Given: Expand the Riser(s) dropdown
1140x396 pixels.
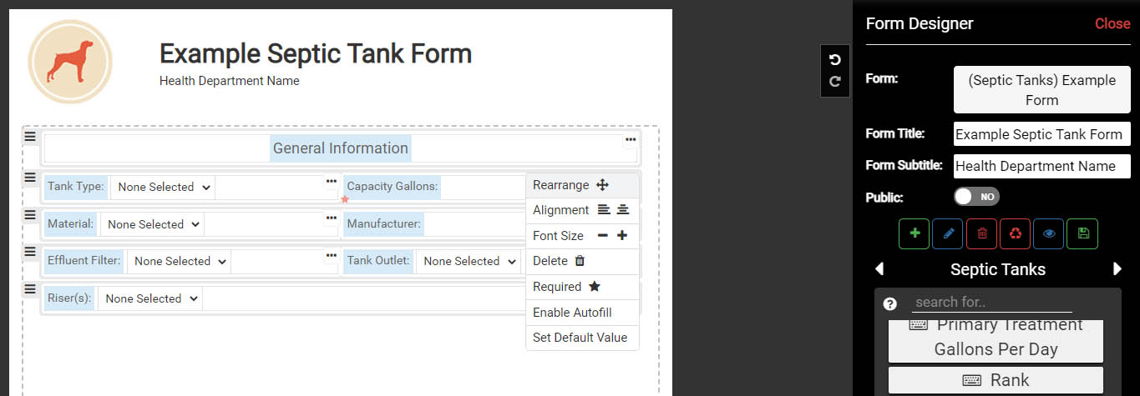Looking at the screenshot, I should pyautogui.click(x=150, y=298).
